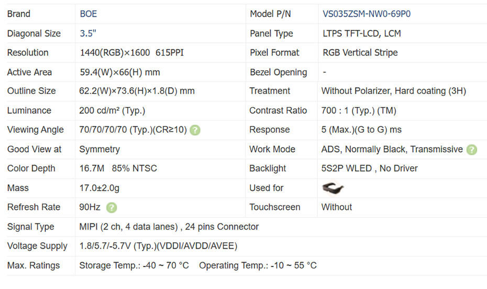The image size is (487, 289).
Task: Select the LTPS TFT-LCD, LCM panel type text
Action: [x=362, y=34]
